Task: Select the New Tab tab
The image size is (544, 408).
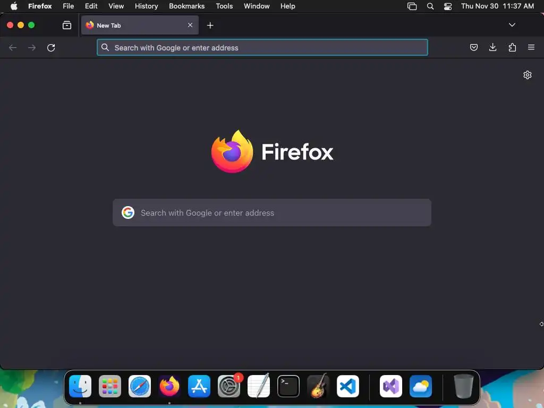Action: (x=140, y=25)
